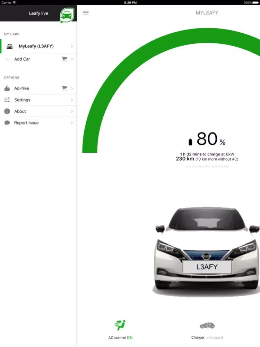Click the MY CARS section header
The height and width of the screenshot is (347, 260).
coord(12,34)
